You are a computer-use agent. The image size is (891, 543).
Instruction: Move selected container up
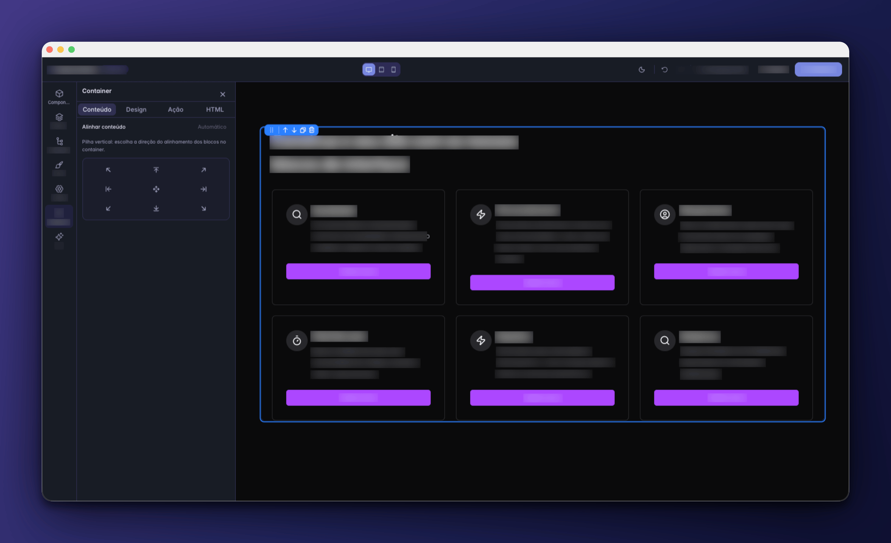coord(285,130)
